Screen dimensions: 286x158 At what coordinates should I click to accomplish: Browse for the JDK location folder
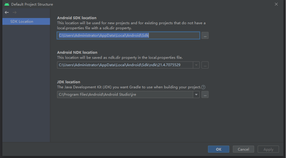click(205, 95)
